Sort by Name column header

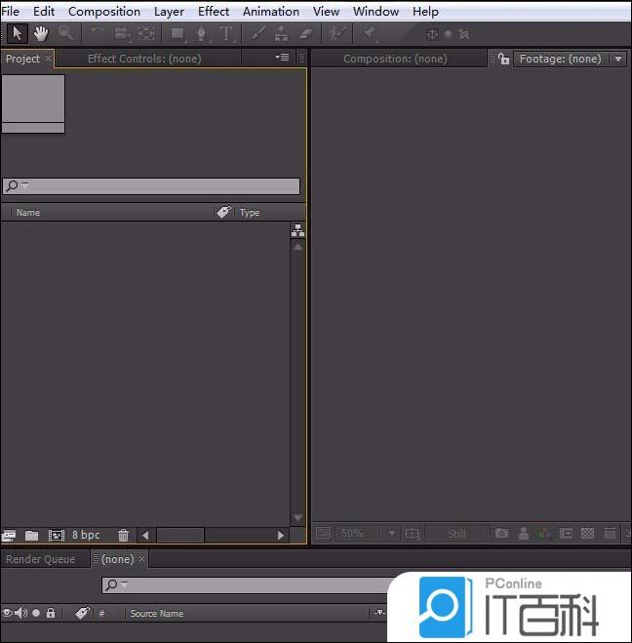coord(28,213)
